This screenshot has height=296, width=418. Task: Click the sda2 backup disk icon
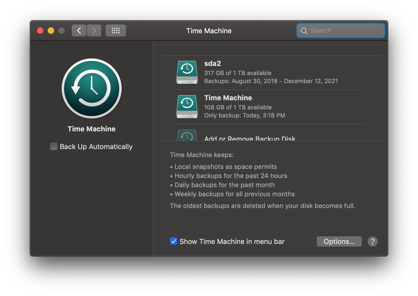[187, 72]
